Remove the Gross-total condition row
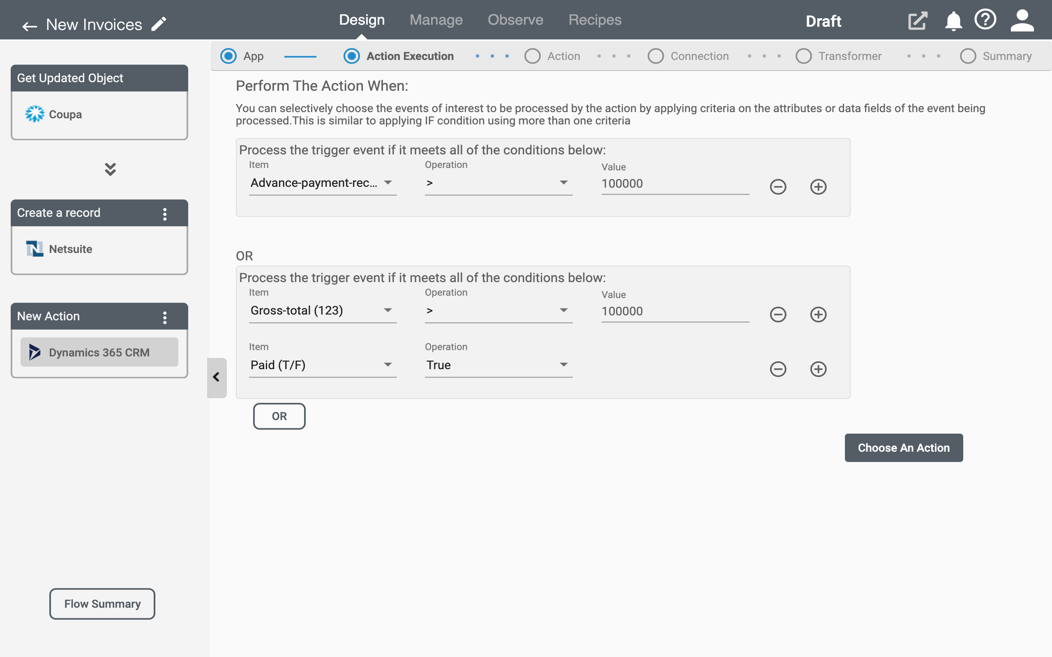Screen dimensions: 1052x657 pos(777,315)
